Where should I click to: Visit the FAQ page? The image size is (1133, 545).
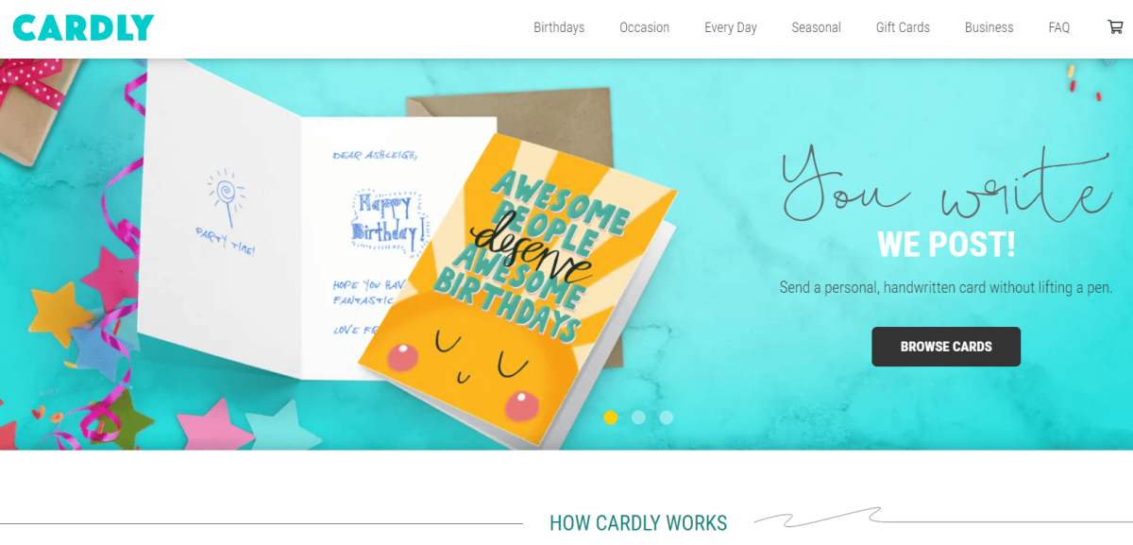click(x=1059, y=27)
